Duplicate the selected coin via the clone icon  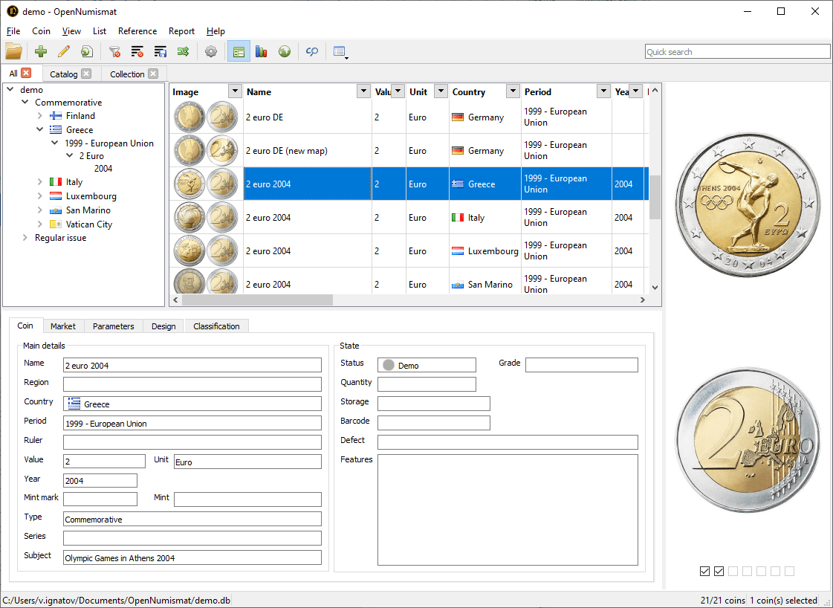tap(86, 51)
